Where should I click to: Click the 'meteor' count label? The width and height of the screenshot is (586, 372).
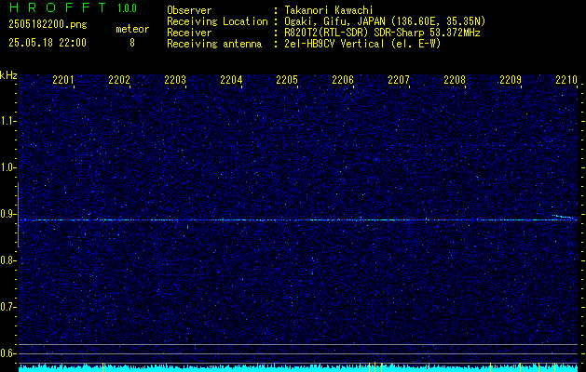[132, 29]
